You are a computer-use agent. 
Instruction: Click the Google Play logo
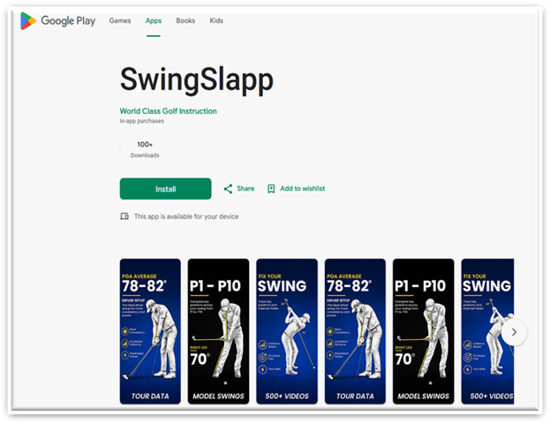58,20
